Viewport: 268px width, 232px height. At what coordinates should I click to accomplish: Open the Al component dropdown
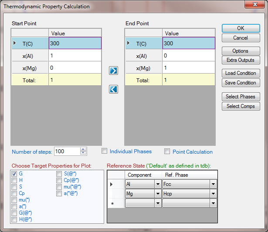[x=157, y=184]
